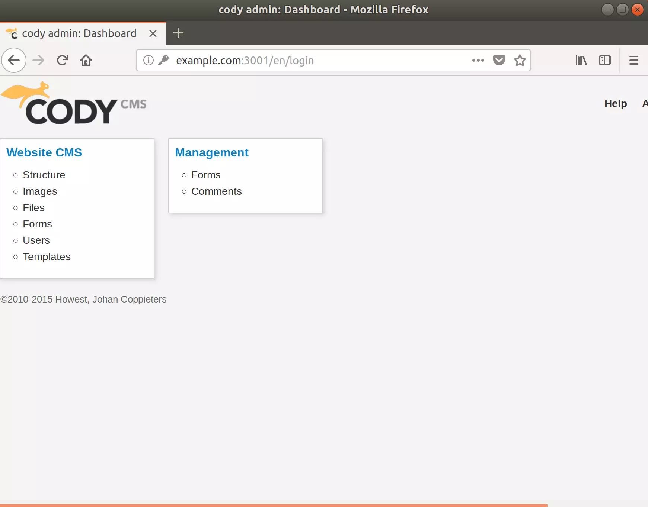Open the Firefox home page
Screen dimensions: 648x507
tap(86, 60)
